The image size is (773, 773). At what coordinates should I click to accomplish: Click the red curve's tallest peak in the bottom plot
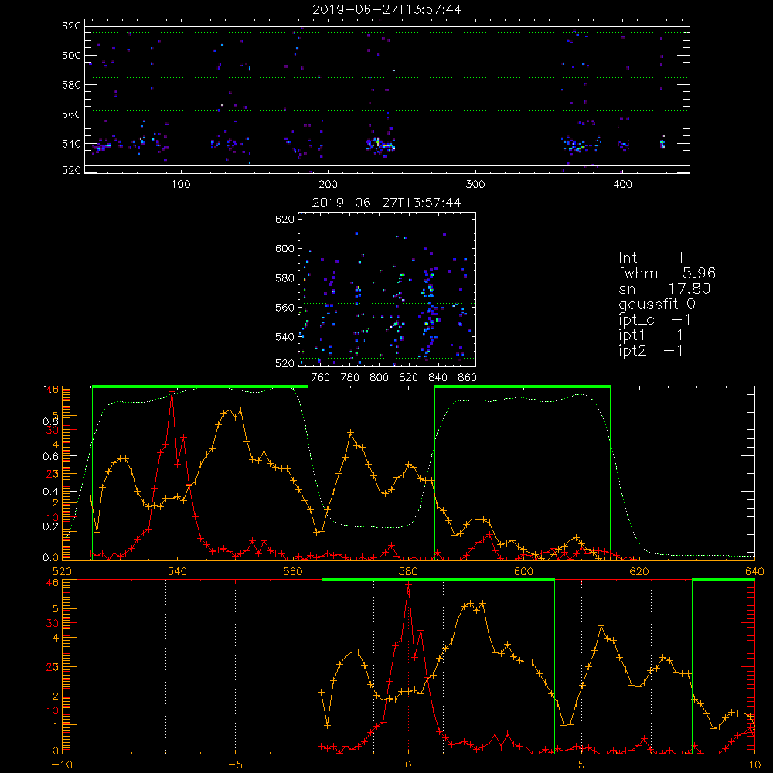pos(408,585)
